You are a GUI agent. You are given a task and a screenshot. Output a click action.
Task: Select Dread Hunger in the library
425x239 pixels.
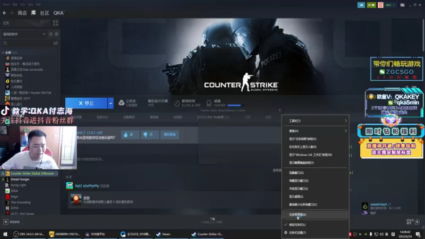pos(20,180)
